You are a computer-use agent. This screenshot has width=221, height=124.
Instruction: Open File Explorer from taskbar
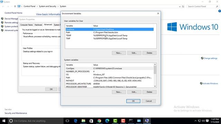tap(84, 121)
